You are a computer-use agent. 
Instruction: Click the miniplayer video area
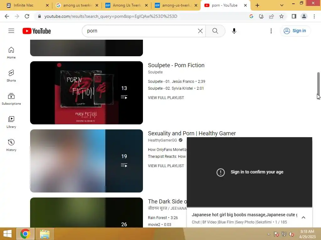pyautogui.click(x=249, y=172)
